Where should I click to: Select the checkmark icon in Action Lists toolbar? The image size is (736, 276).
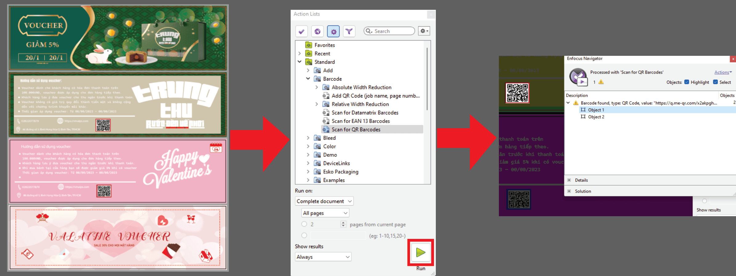301,31
